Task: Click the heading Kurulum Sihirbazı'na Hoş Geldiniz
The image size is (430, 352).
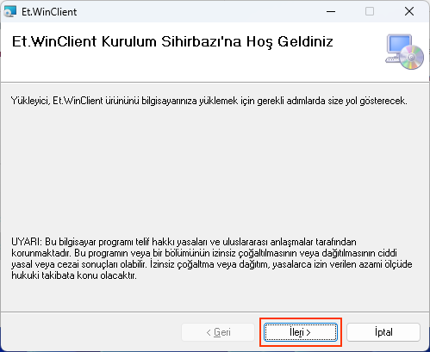Action: [217, 42]
